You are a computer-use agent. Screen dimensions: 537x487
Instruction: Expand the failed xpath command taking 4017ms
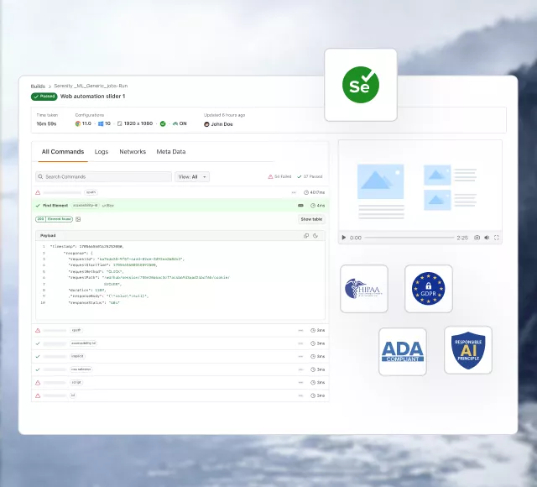pos(180,192)
